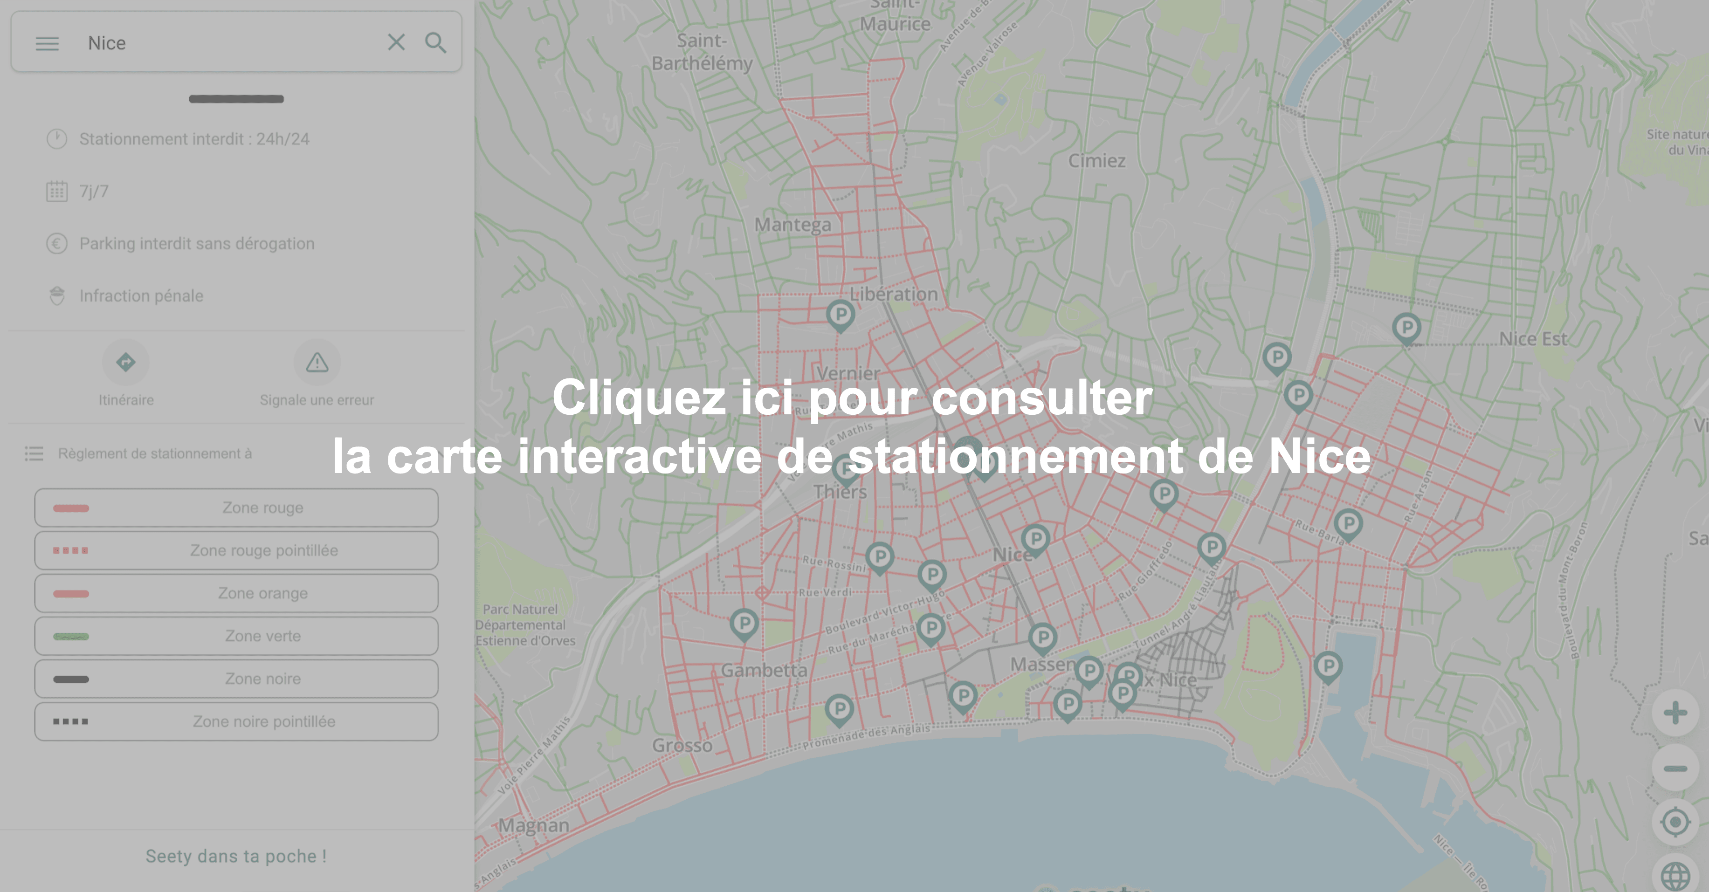Click the Signale une erreur warning icon
This screenshot has width=1709, height=892.
coord(317,362)
